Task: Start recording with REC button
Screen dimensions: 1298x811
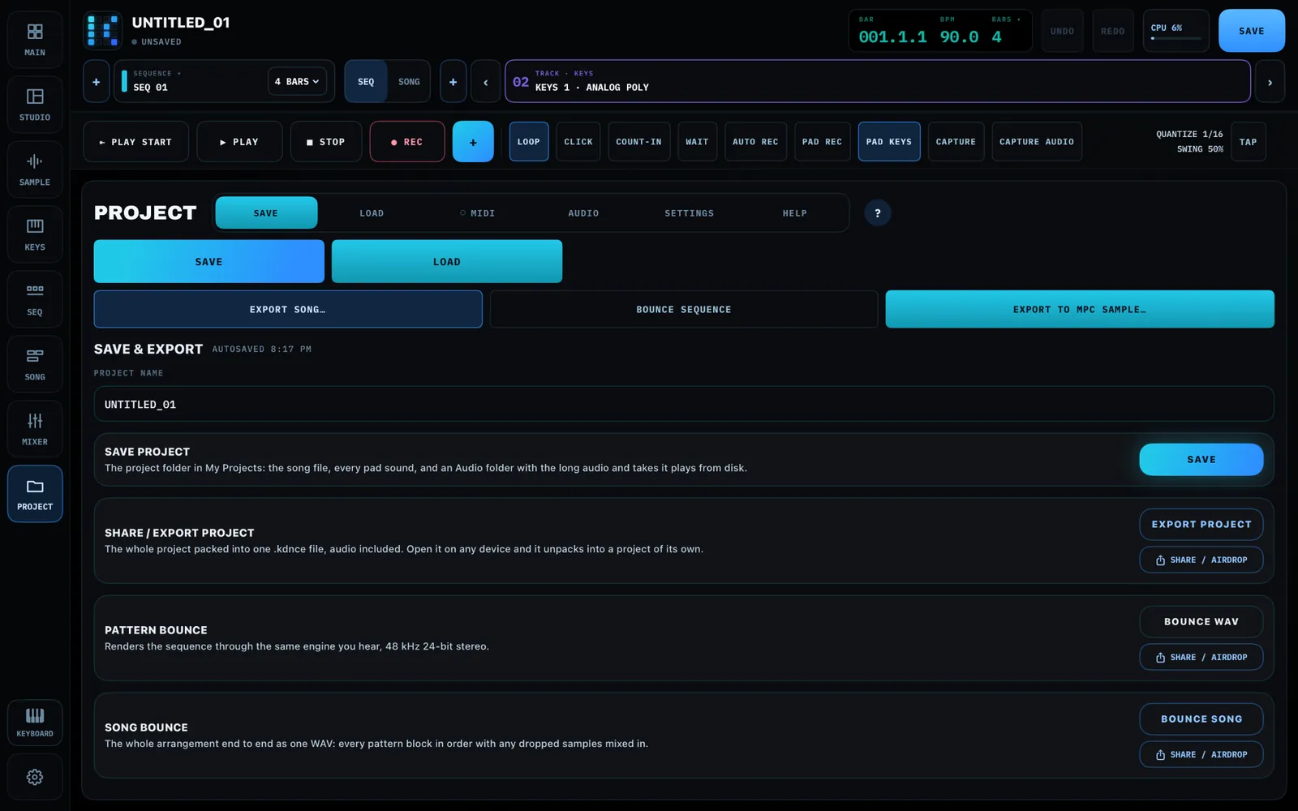Action: (x=407, y=142)
